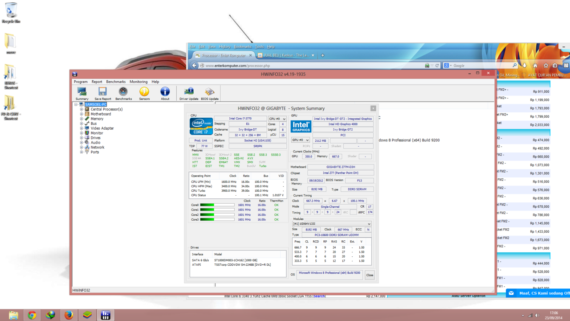The width and height of the screenshot is (570, 321).
Task: Select the Audio speaker tree icon
Action: pos(87,143)
